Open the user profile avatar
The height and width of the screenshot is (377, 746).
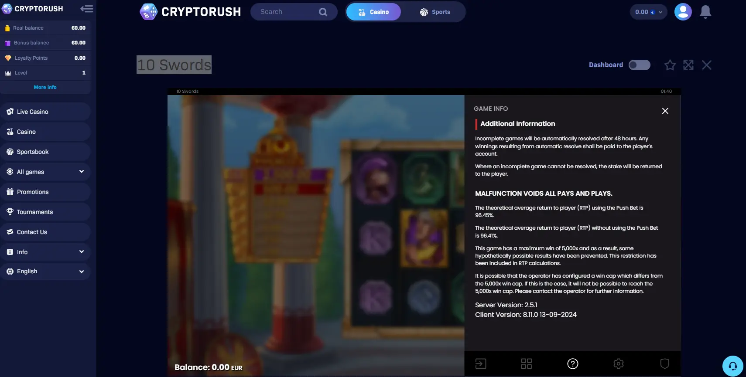coord(683,12)
